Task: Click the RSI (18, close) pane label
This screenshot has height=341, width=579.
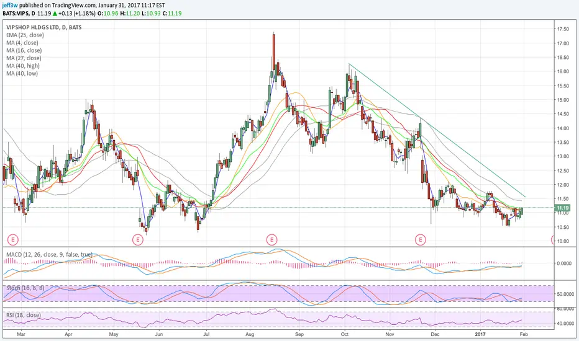Action: click(24, 315)
